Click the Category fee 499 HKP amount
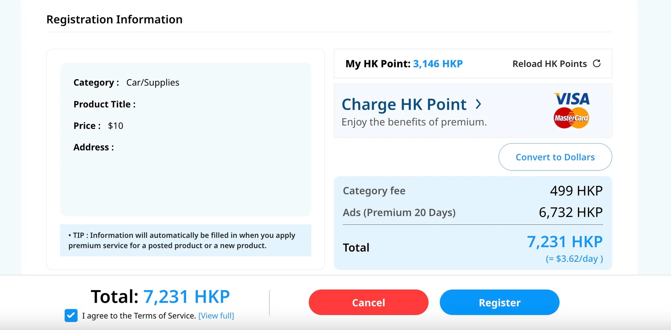The width and height of the screenshot is (671, 330). tap(576, 191)
